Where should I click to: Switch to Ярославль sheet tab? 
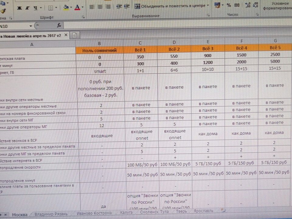203,211
